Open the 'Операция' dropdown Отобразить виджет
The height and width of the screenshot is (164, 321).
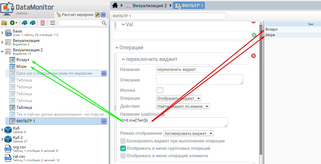[179, 98]
